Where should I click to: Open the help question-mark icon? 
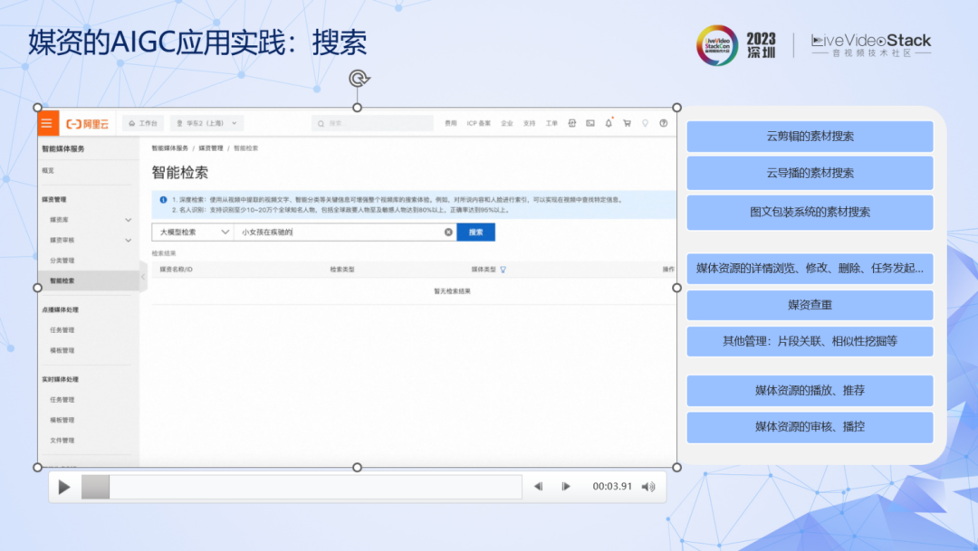(x=664, y=123)
